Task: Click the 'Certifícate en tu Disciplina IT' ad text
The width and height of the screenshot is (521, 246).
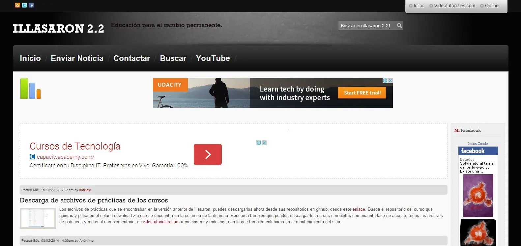Action: pyautogui.click(x=109, y=165)
